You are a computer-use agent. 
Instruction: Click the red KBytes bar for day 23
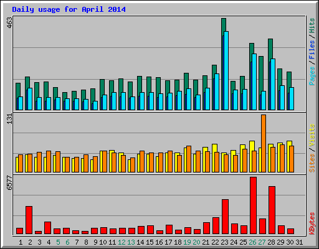click(225, 217)
